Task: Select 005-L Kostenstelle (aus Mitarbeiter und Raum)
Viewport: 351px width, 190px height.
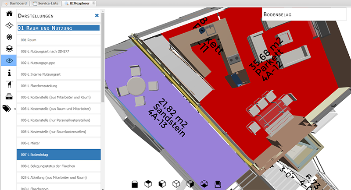Action: [59, 97]
